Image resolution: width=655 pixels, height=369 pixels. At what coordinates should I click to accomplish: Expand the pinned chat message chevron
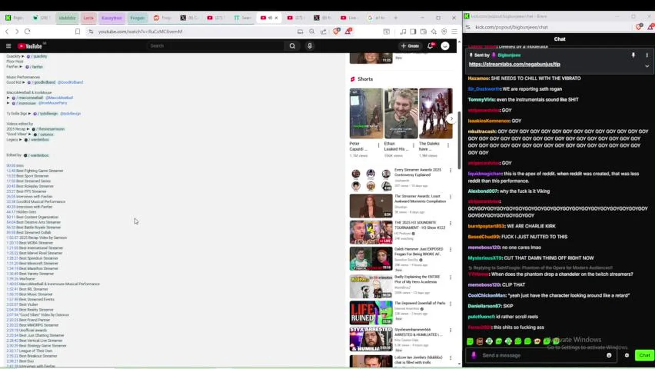pos(647,66)
